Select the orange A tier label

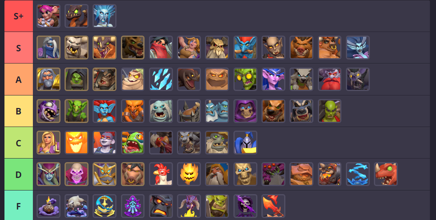pos(19,79)
